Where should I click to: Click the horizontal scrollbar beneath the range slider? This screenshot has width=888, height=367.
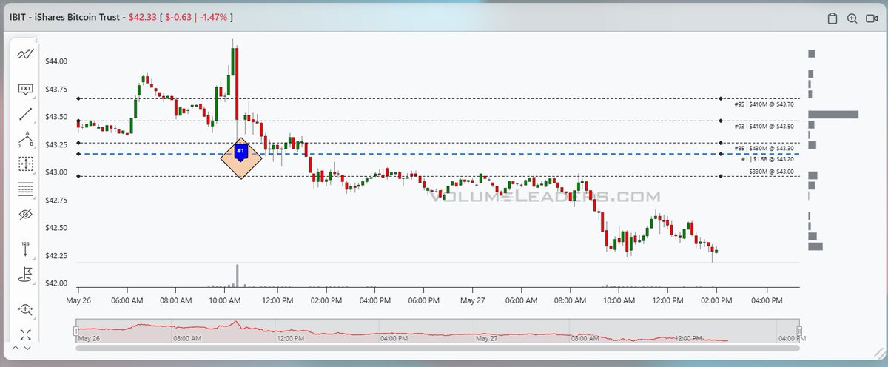437,347
